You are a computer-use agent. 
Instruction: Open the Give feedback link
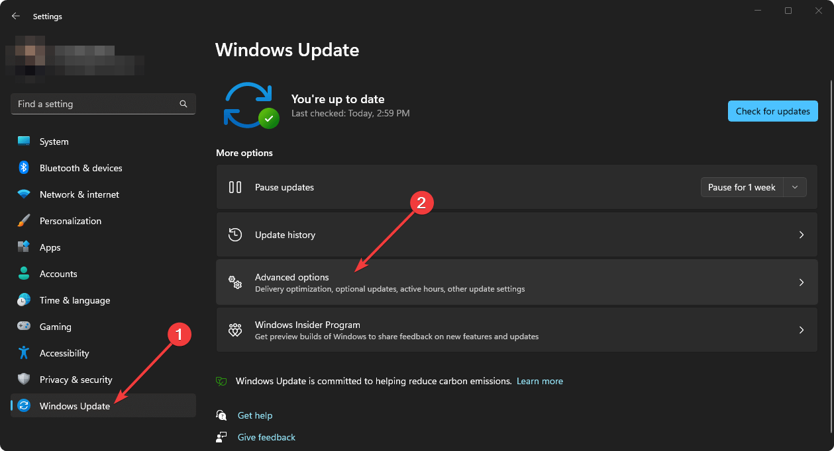click(266, 437)
